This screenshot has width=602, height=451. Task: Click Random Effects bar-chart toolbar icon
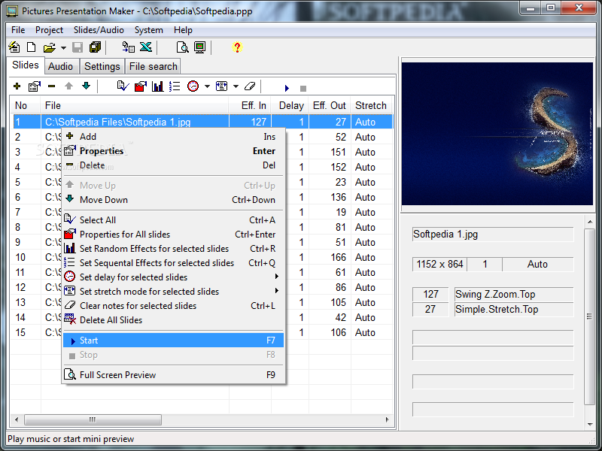(157, 86)
